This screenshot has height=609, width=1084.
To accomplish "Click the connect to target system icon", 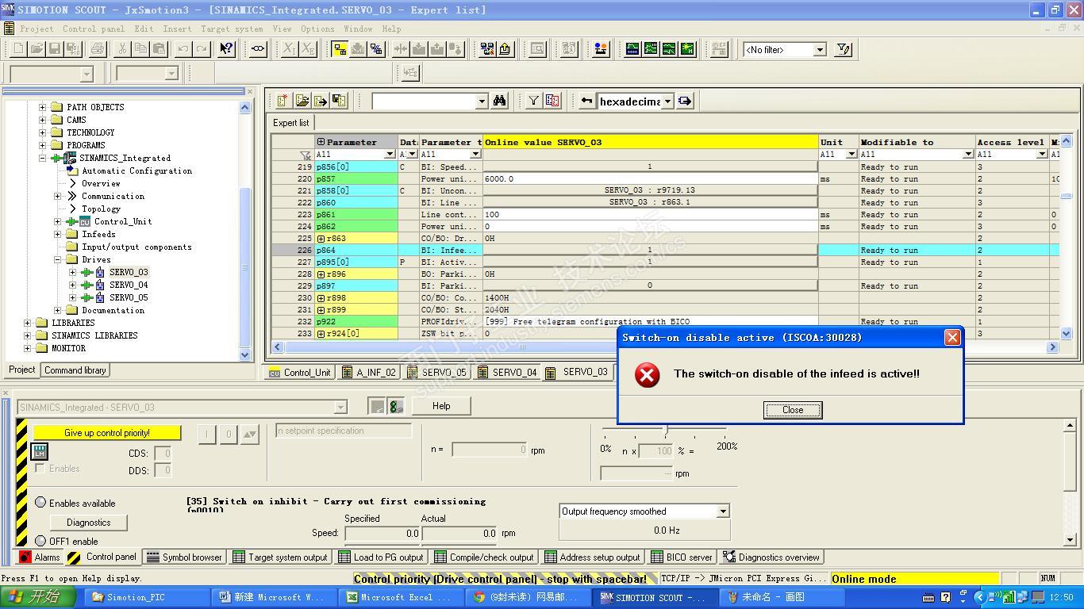I will tap(340, 49).
